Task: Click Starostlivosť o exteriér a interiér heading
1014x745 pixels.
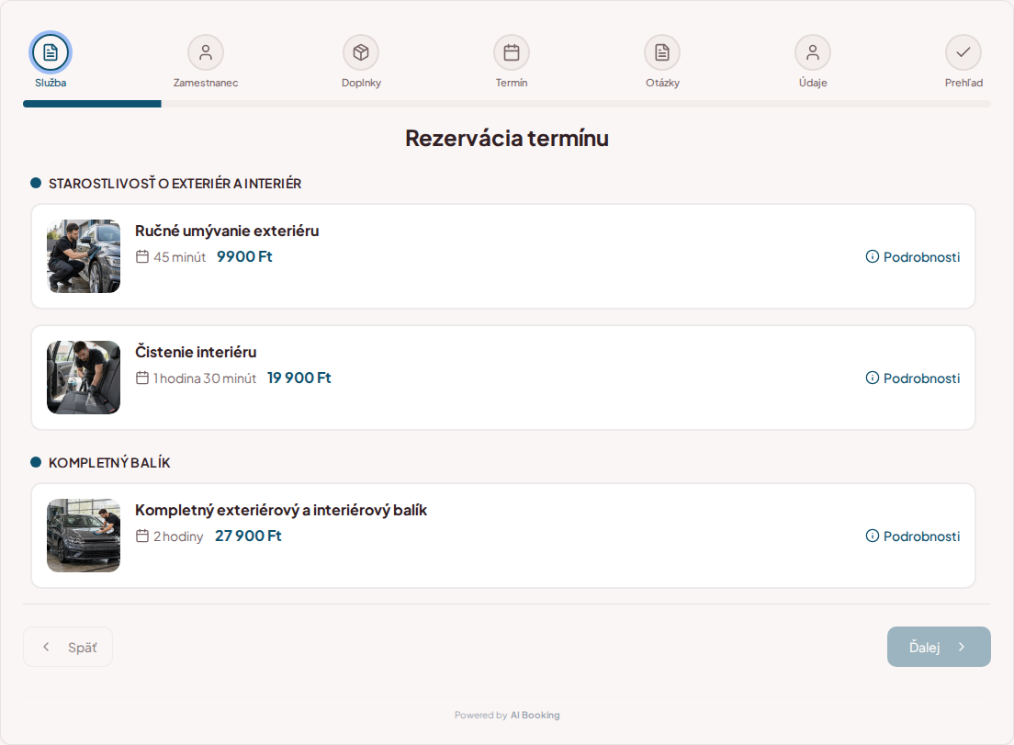Action: point(175,184)
